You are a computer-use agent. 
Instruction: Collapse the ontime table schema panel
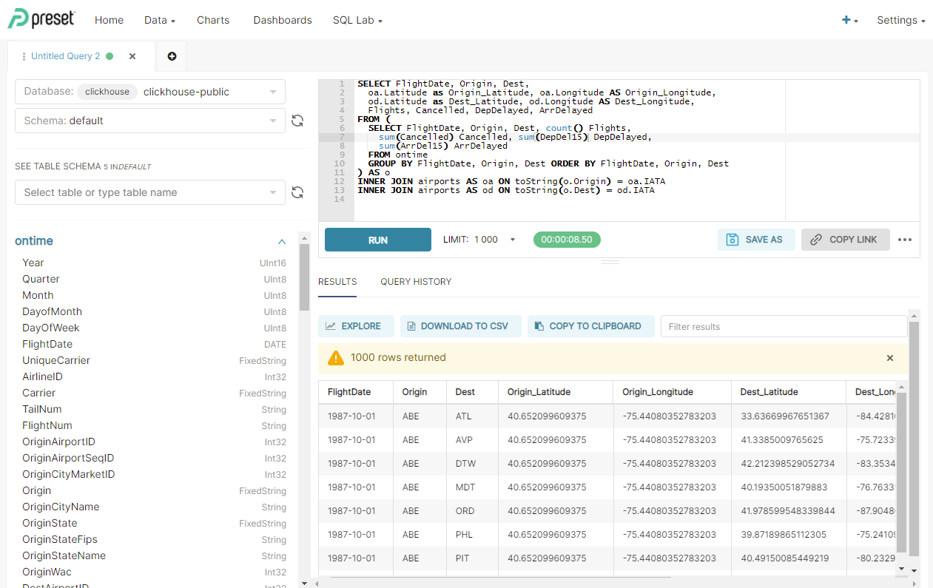click(282, 241)
